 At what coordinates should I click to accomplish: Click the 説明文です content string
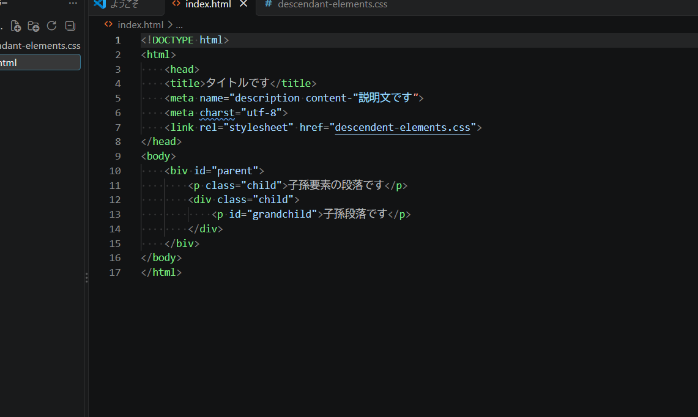[385, 98]
